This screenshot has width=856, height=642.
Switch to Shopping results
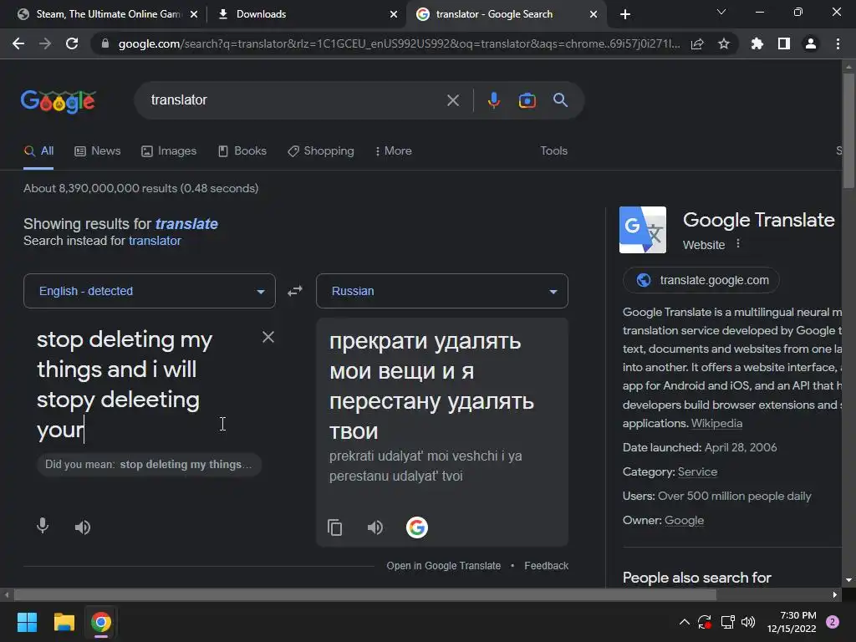click(321, 151)
